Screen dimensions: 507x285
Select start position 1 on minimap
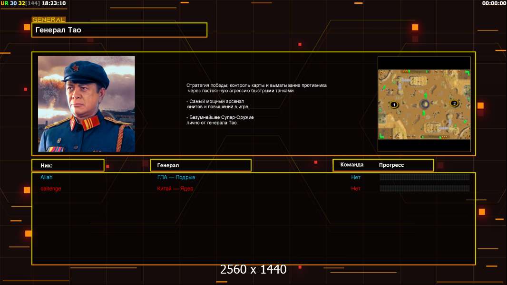(x=394, y=104)
